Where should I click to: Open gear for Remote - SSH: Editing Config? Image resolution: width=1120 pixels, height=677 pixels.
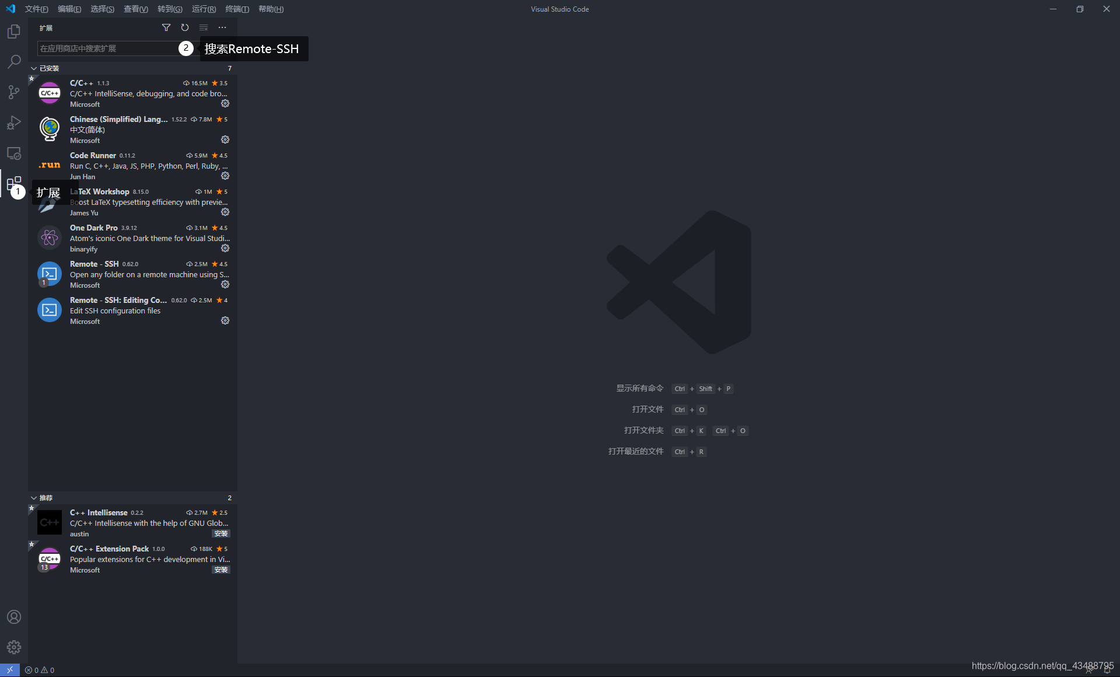pyautogui.click(x=225, y=320)
